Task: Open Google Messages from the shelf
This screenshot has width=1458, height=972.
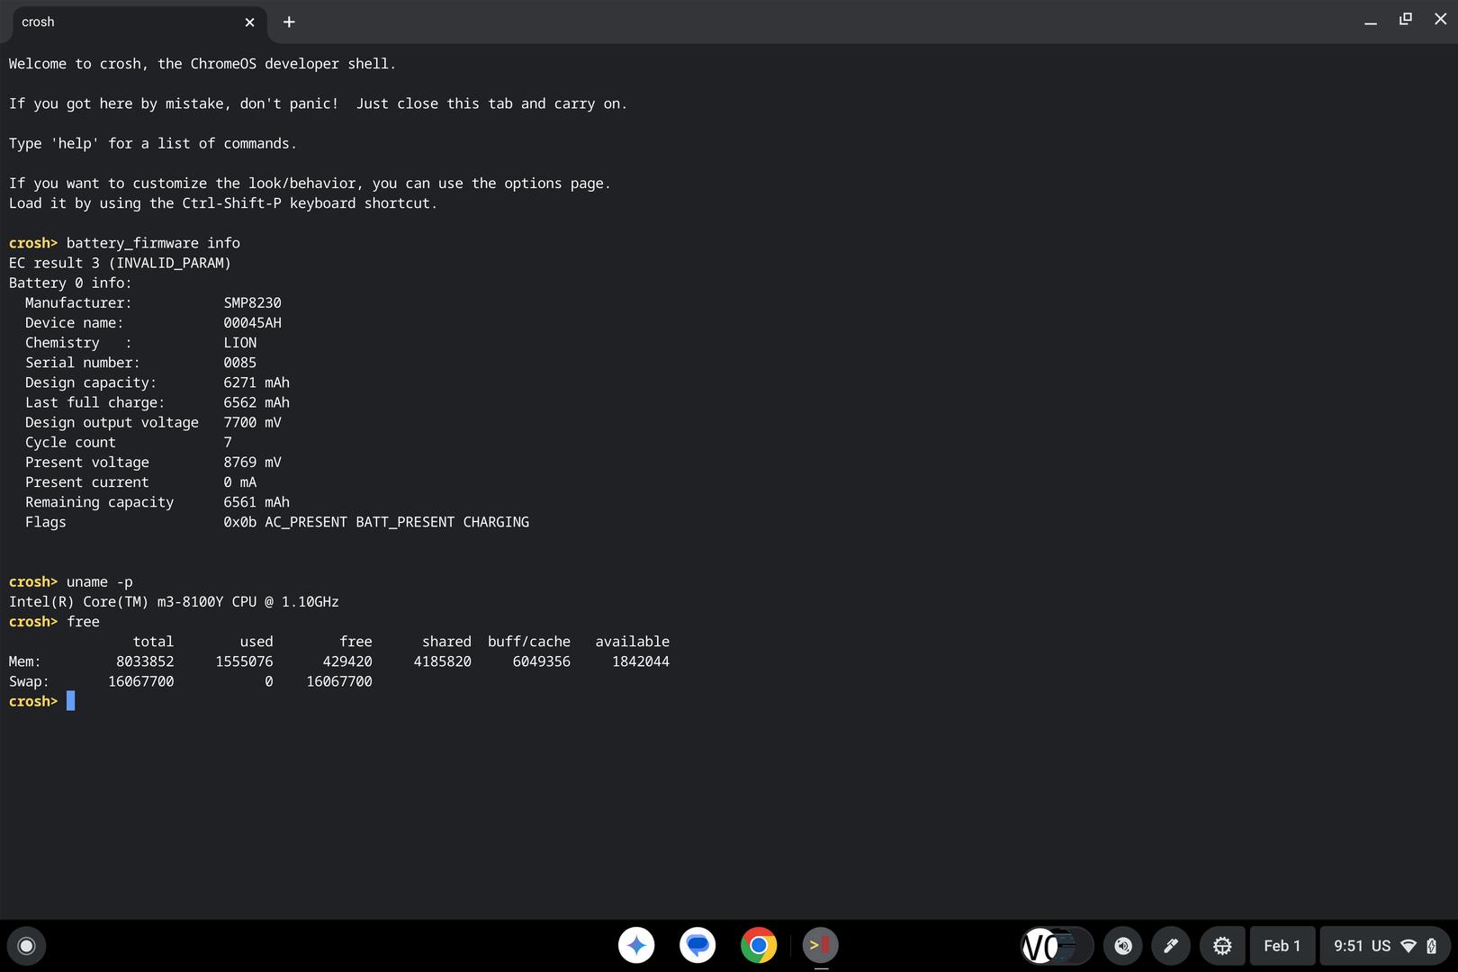Action: tap(697, 945)
